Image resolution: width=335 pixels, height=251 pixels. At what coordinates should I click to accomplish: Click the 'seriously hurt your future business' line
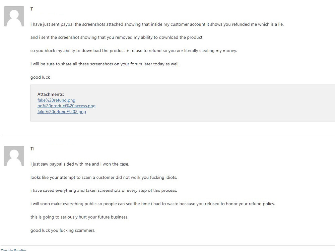coord(79,217)
